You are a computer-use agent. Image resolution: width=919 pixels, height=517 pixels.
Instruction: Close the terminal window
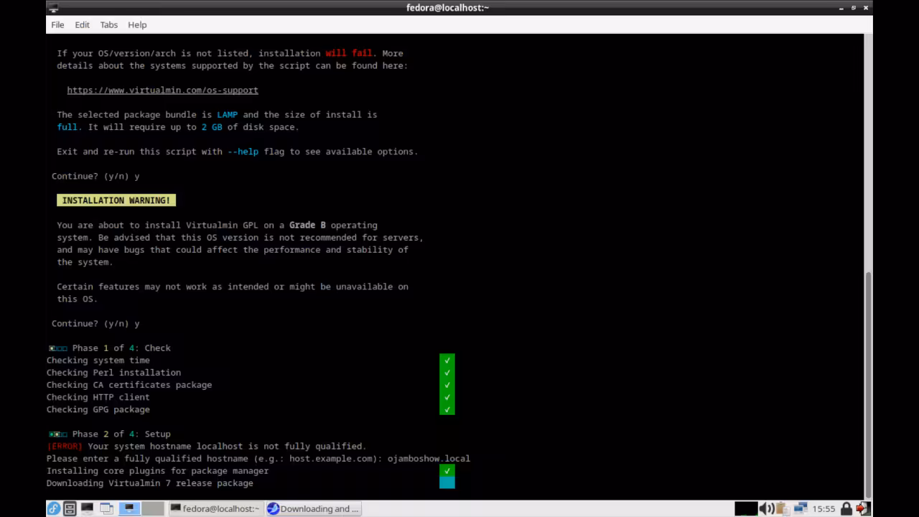pyautogui.click(x=866, y=7)
